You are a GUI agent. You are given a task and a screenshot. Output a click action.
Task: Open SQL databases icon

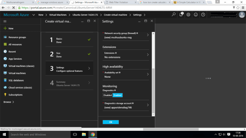coord(5,80)
